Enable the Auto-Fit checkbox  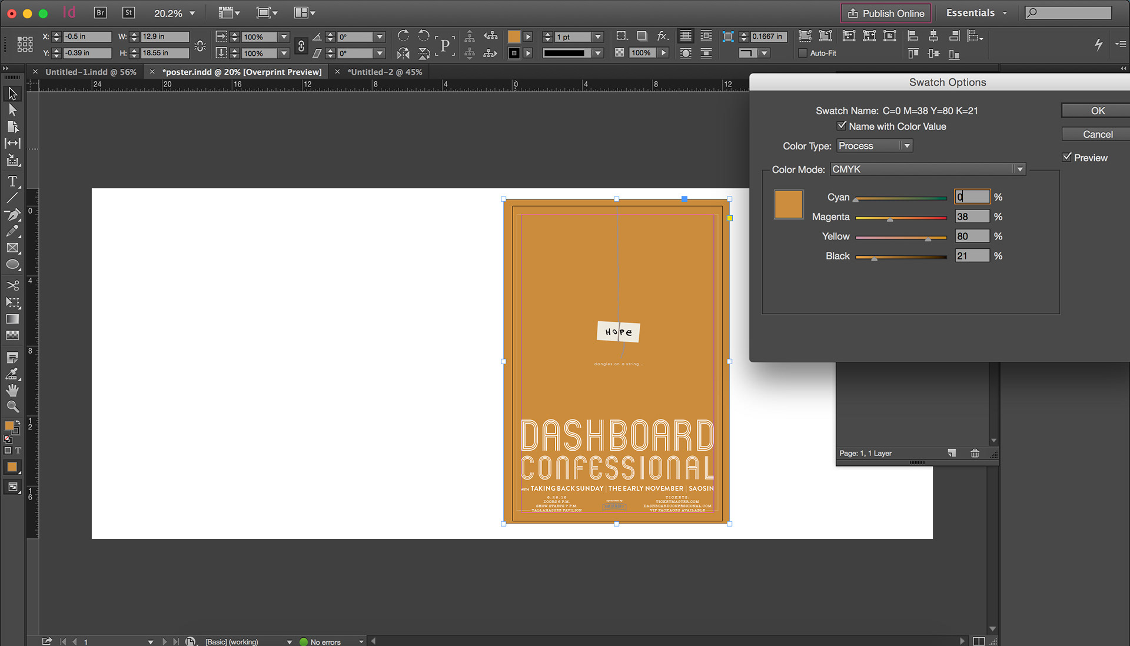click(x=802, y=53)
